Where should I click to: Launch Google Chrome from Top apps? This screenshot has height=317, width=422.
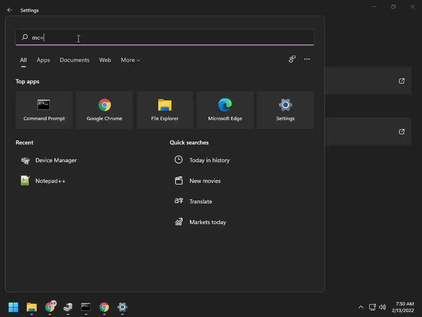pos(104,110)
